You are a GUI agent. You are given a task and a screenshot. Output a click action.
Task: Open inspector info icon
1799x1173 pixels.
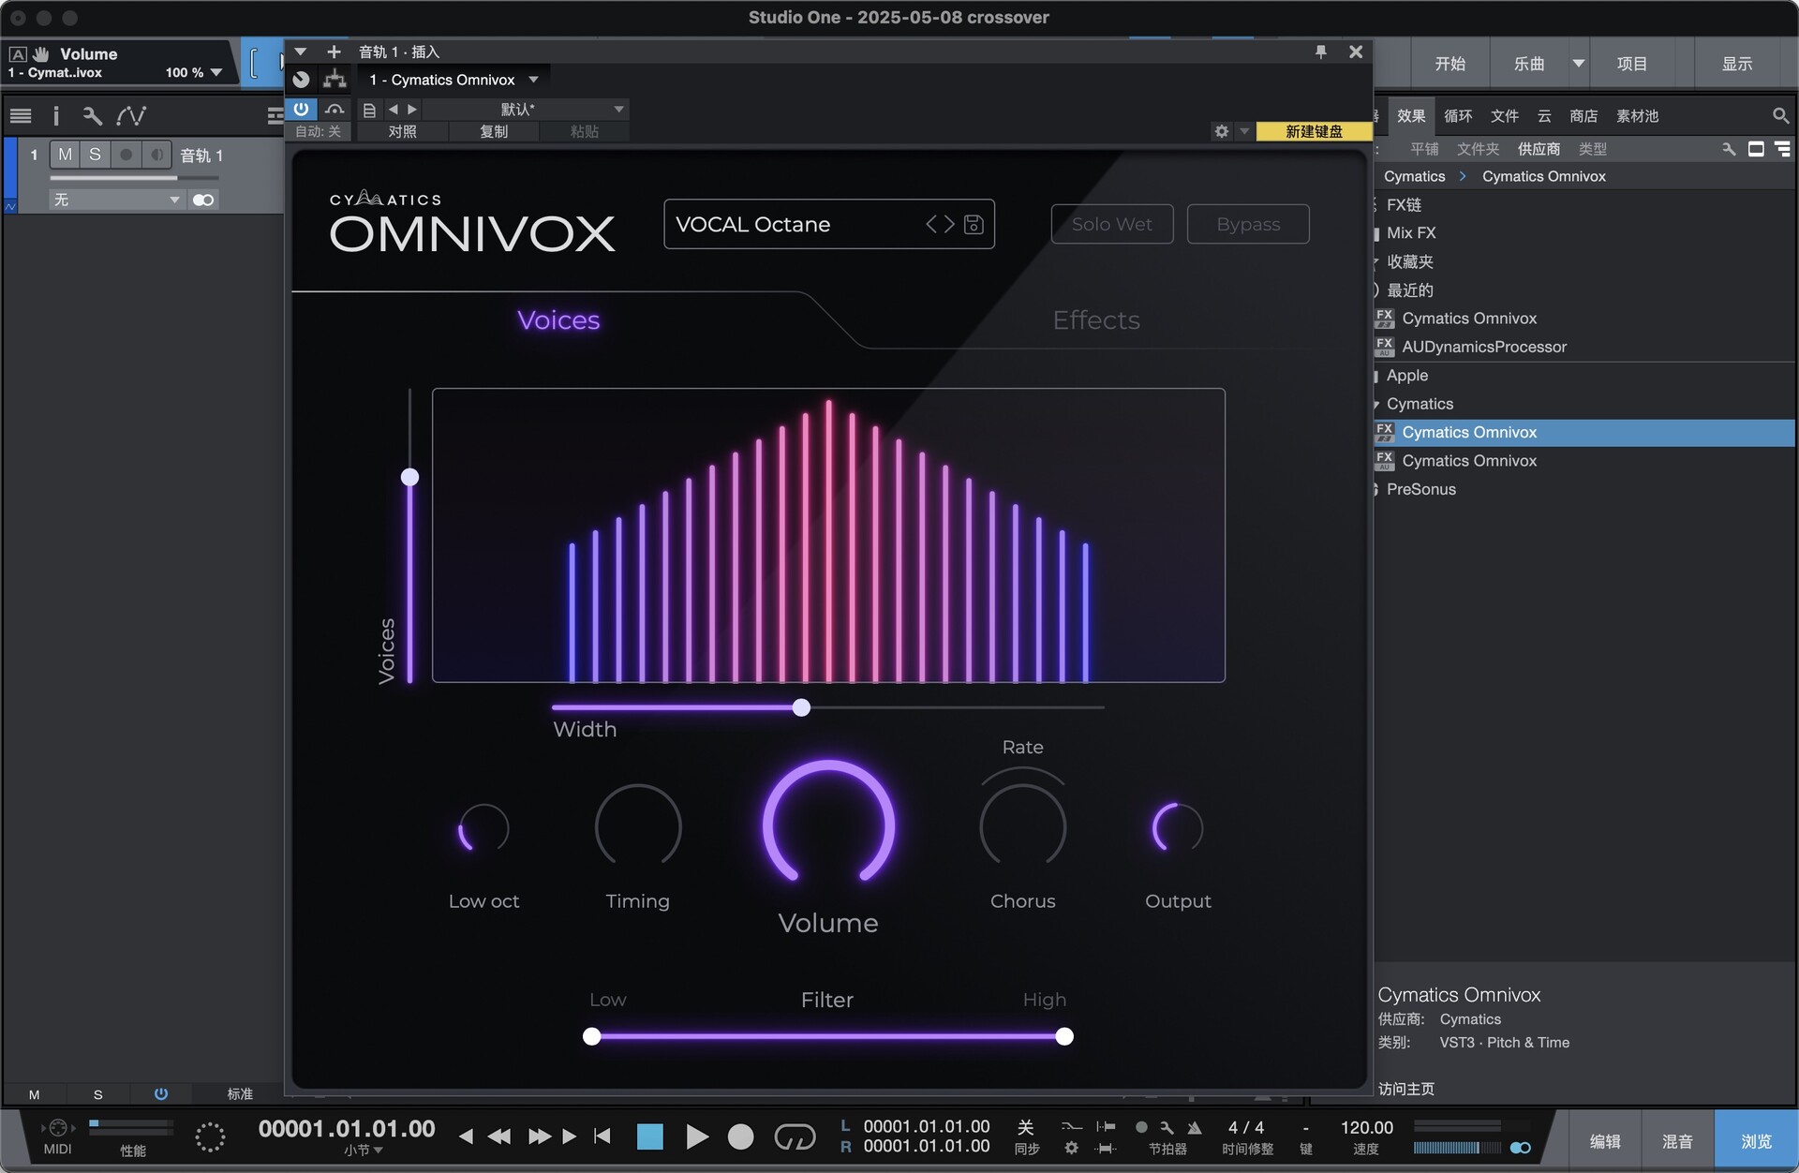pyautogui.click(x=56, y=116)
